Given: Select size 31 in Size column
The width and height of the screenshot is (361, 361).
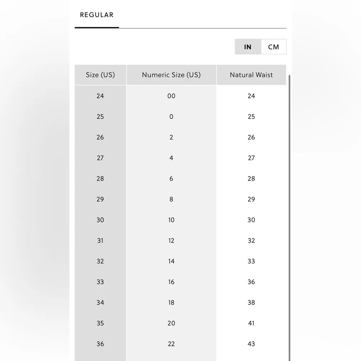Looking at the screenshot, I should coord(100,240).
